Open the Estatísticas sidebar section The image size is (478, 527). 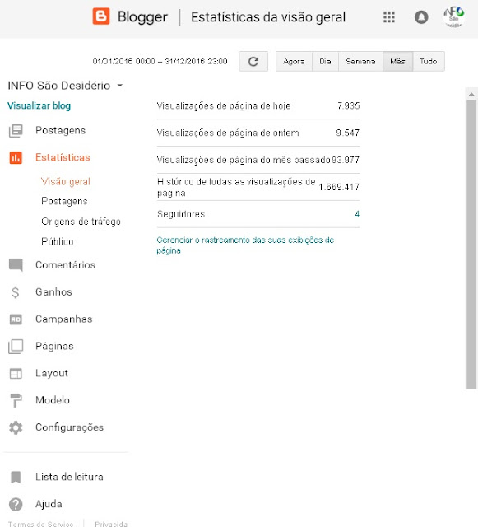(x=63, y=157)
